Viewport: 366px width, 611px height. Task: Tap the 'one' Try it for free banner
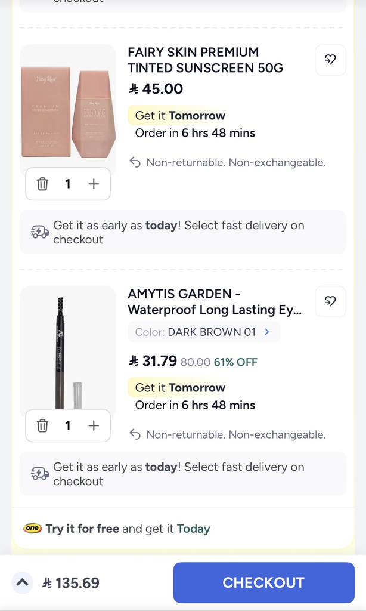click(128, 529)
